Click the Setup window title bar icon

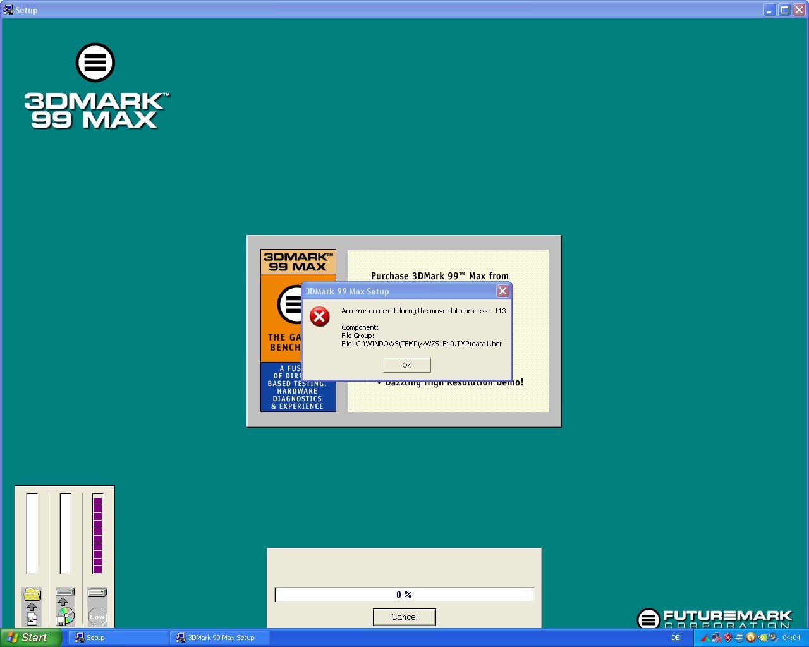point(8,9)
